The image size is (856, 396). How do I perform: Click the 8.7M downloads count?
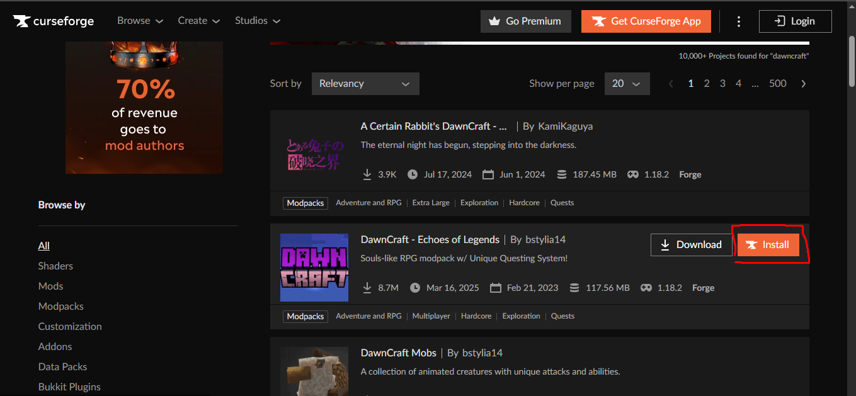point(388,288)
